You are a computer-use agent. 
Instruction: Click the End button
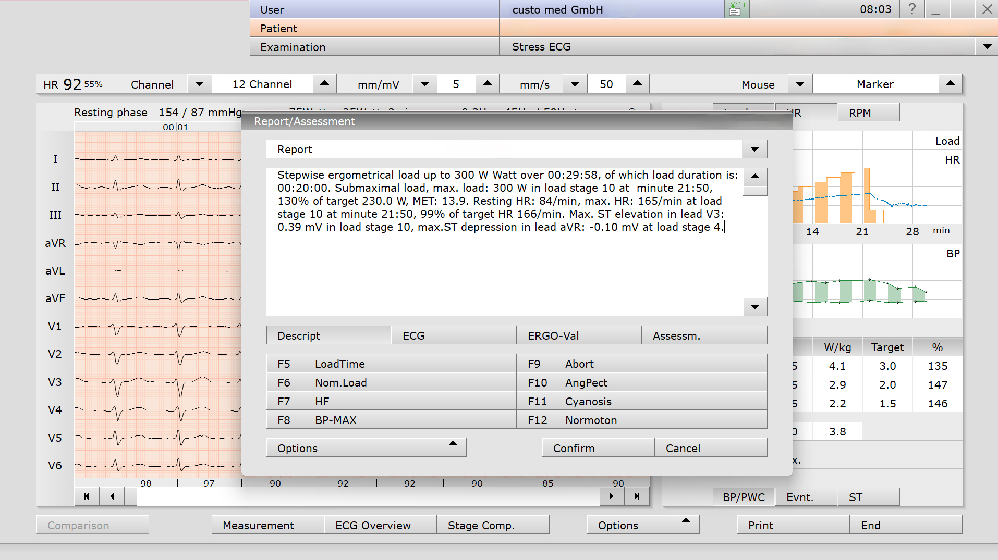(906, 525)
